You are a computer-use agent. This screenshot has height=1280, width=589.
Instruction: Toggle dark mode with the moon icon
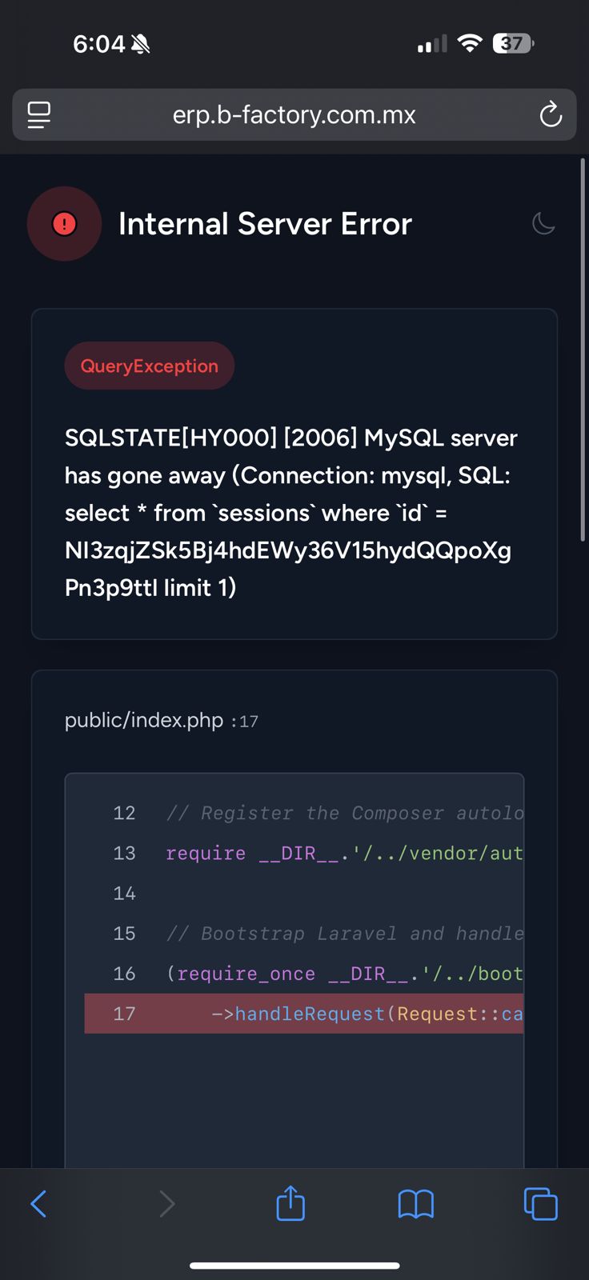click(x=543, y=223)
